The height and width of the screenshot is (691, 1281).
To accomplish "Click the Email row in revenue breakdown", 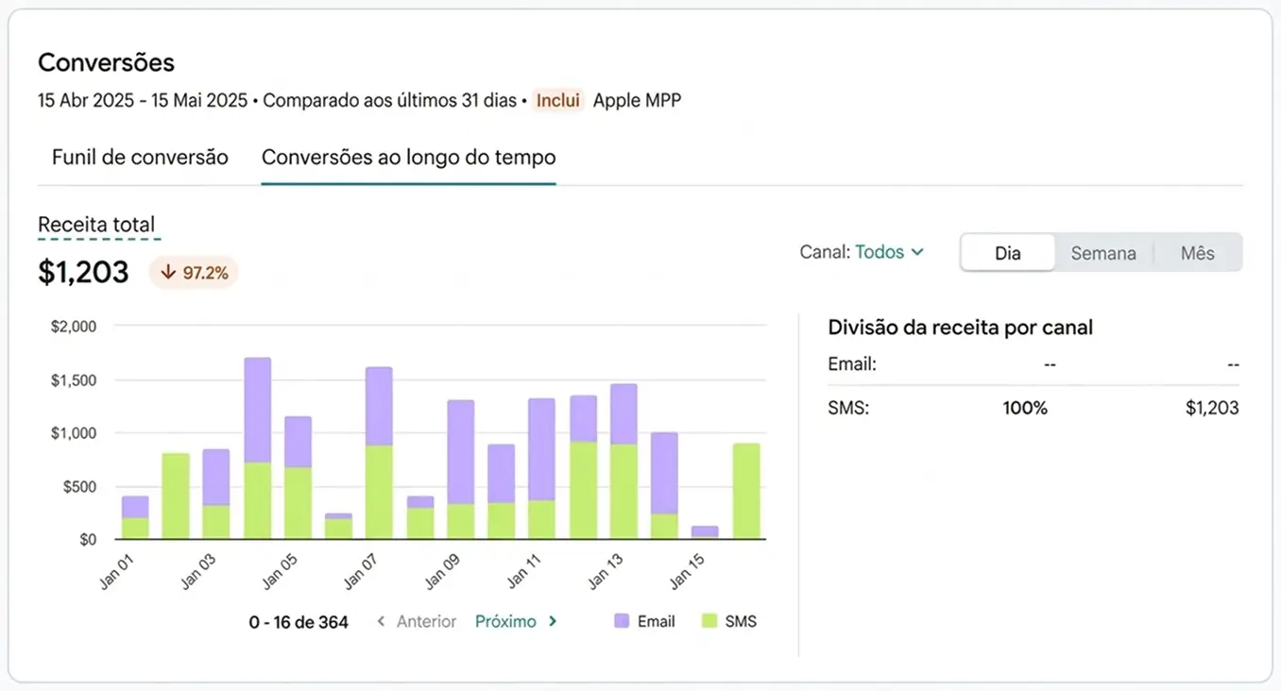I will tap(1030, 363).
